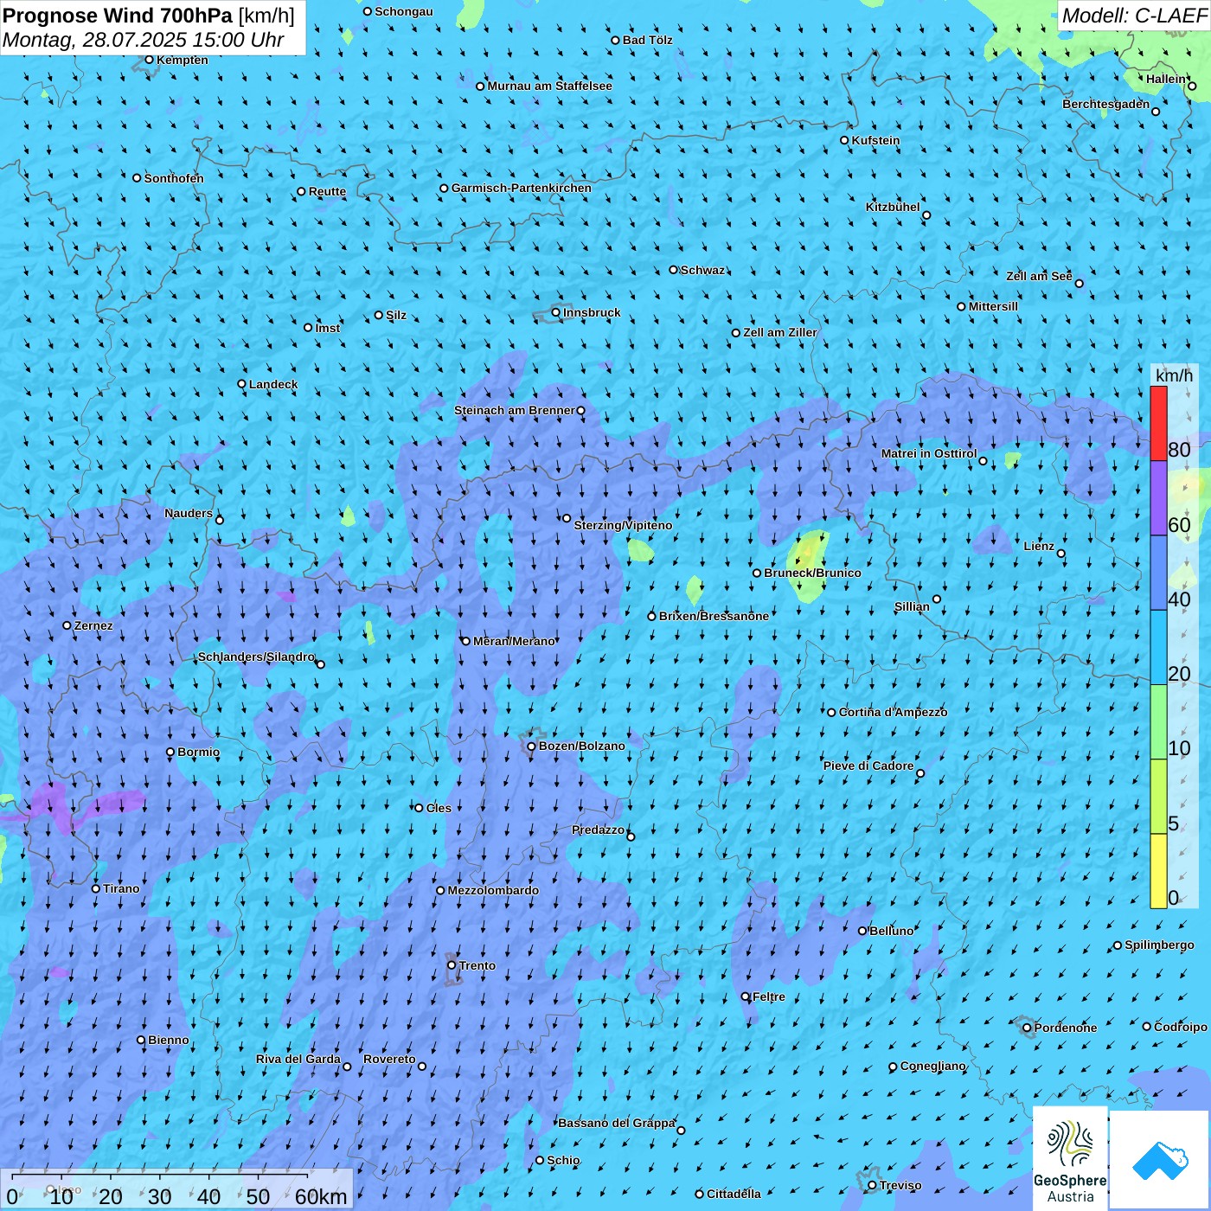Click the 'Nauders' label
The image size is (1211, 1211).
pos(189,513)
